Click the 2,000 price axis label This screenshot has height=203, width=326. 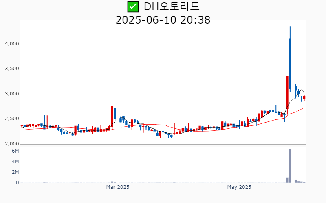coord(12,144)
